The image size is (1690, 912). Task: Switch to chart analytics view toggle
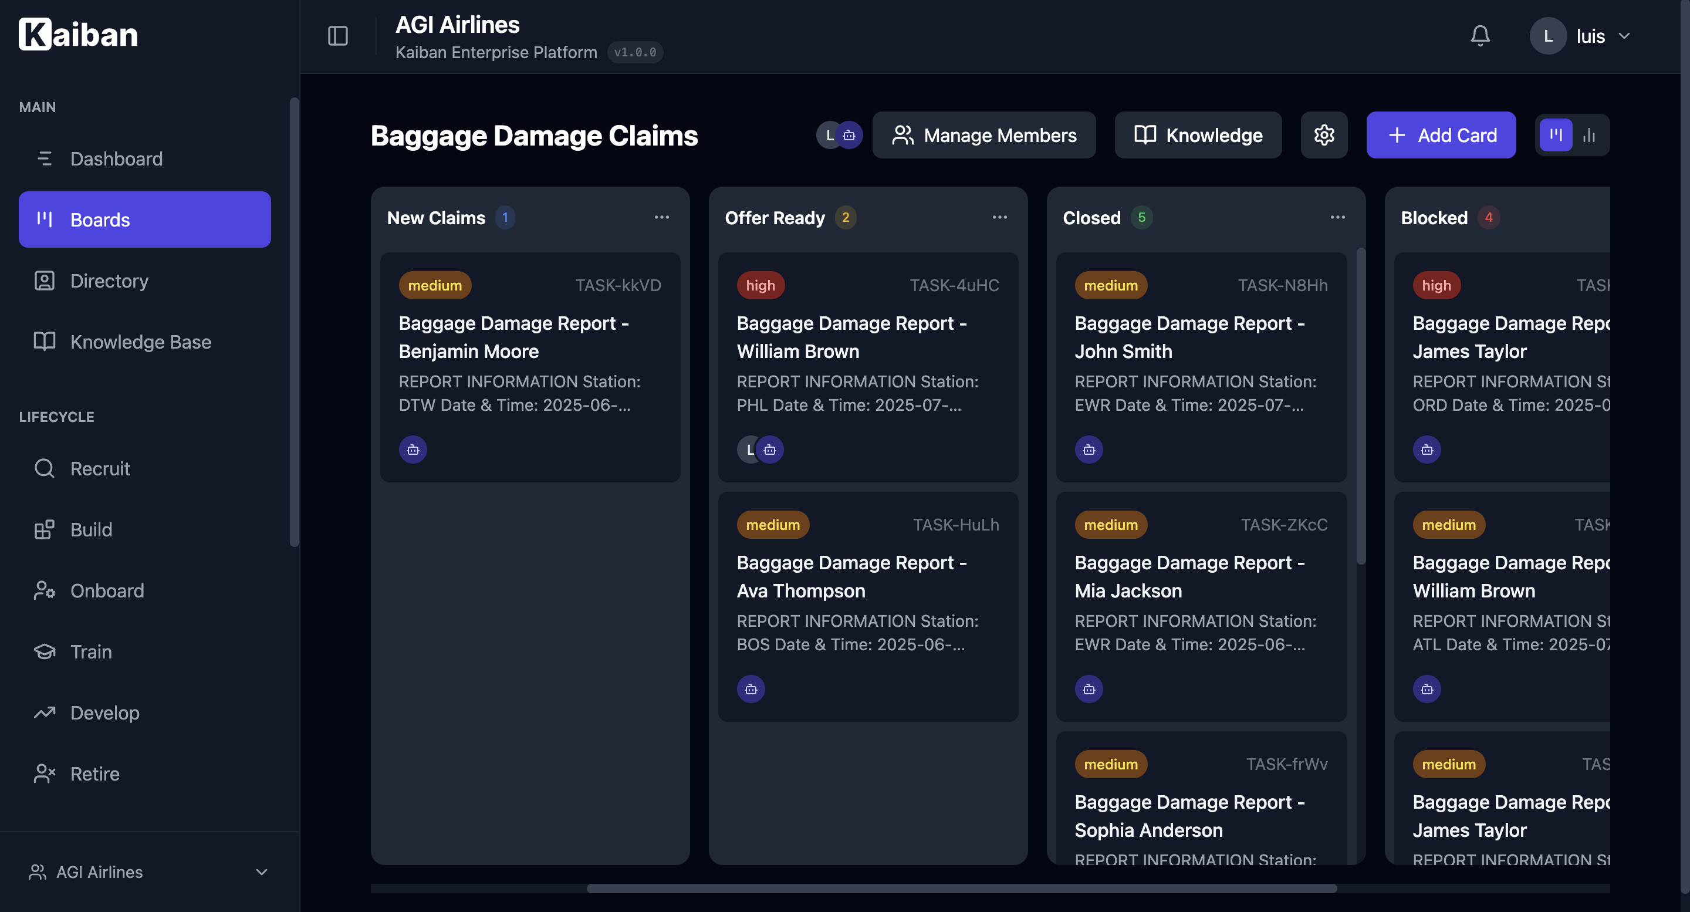pos(1589,135)
